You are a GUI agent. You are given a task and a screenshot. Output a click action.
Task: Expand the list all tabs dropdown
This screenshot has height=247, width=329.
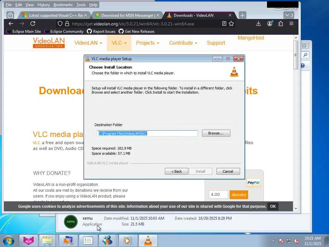pos(289,15)
